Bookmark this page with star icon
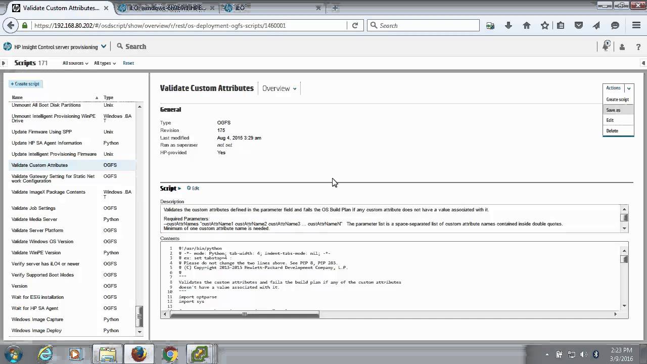This screenshot has width=647, height=364. coord(544,25)
